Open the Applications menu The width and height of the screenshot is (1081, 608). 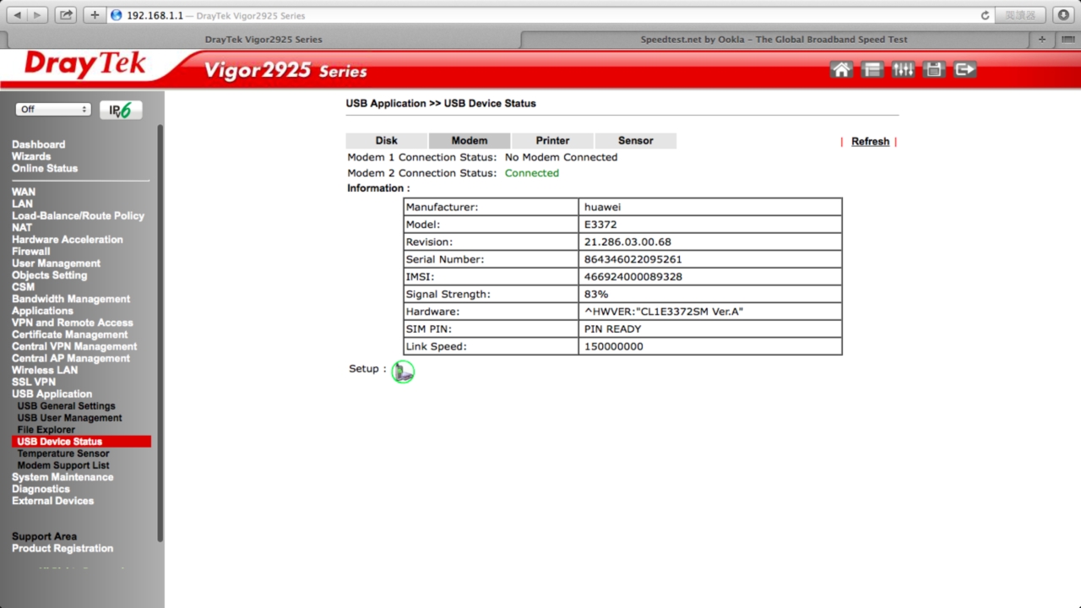(42, 310)
